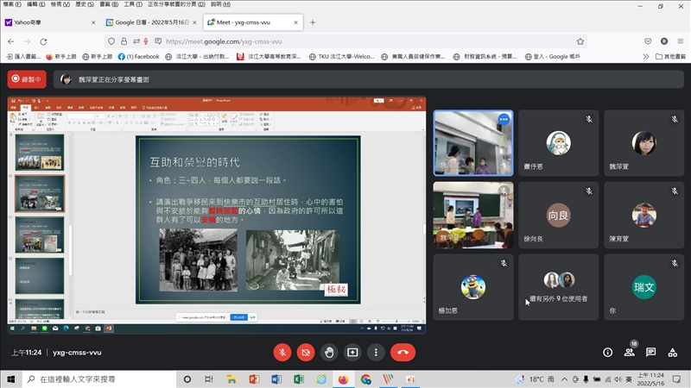Screen dimensions: 691x388
Task: Show the participants list with badge 18
Action: pos(630,352)
